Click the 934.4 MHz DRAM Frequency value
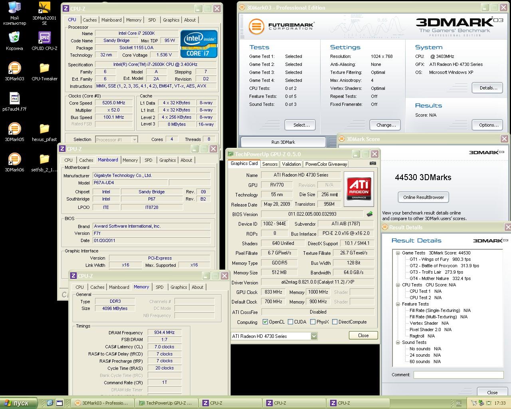The image size is (511, 409). coord(164,332)
